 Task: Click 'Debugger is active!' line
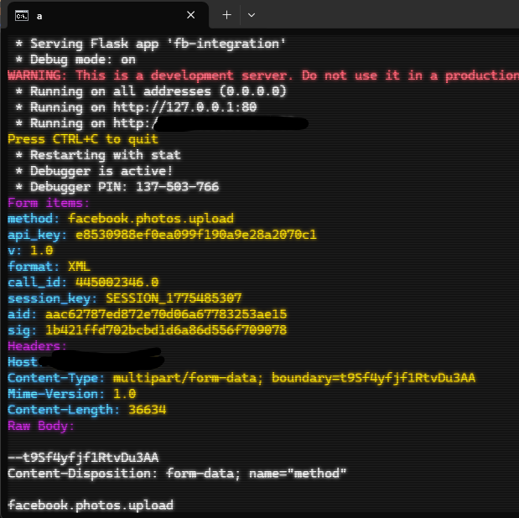pyautogui.click(x=94, y=171)
